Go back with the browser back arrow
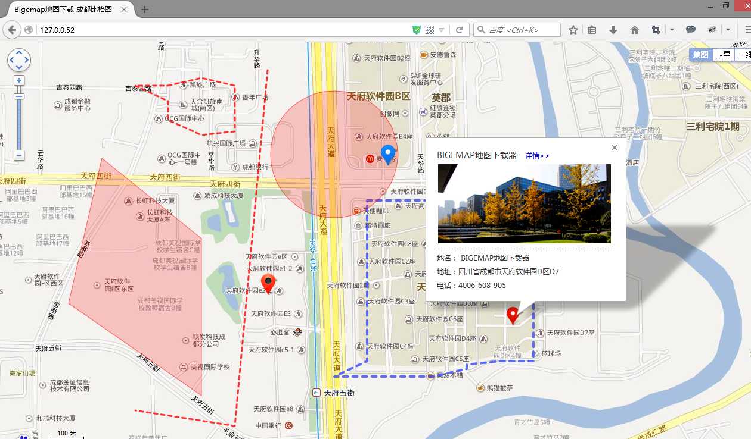751x439 pixels. click(x=12, y=30)
